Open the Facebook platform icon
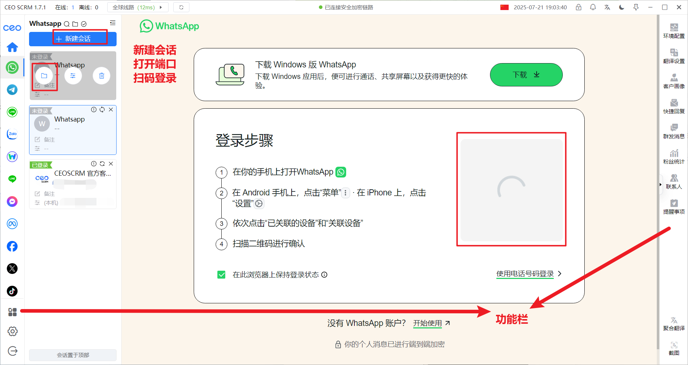The height and width of the screenshot is (365, 688). tap(12, 246)
